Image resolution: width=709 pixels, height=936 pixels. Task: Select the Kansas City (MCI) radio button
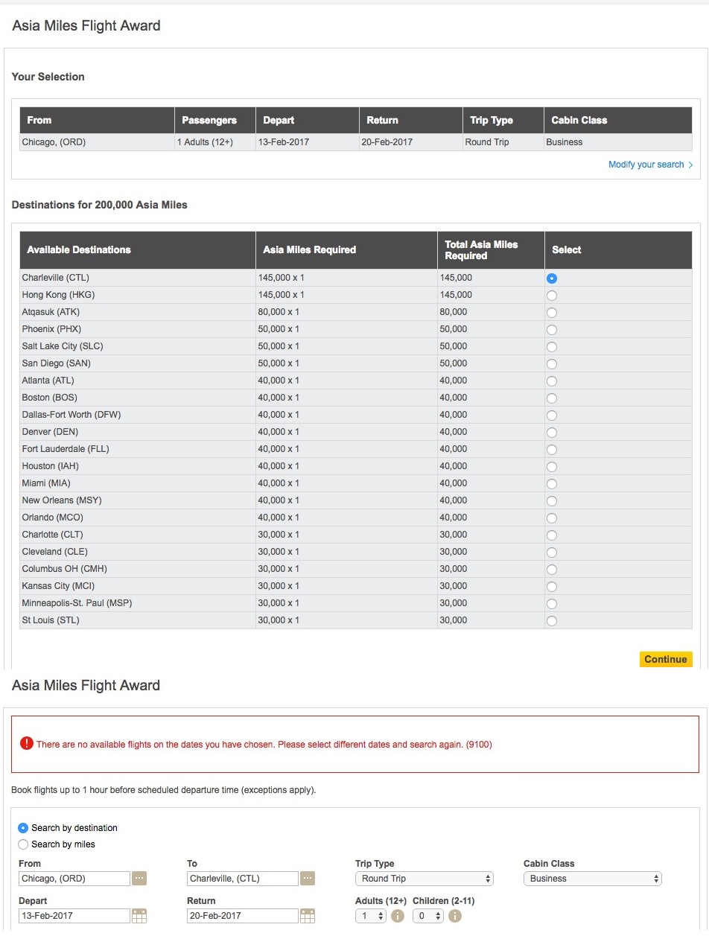pyautogui.click(x=552, y=587)
